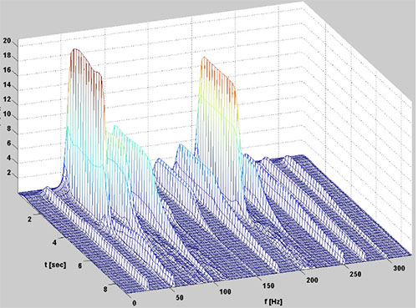Click the 'f [Hz]' axis label
This screenshot has height=308, width=418.
tap(273, 301)
